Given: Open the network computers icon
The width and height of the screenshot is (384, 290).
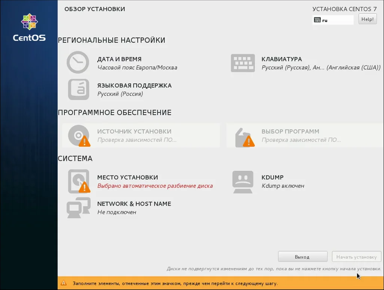Looking at the screenshot, I should coord(78,208).
